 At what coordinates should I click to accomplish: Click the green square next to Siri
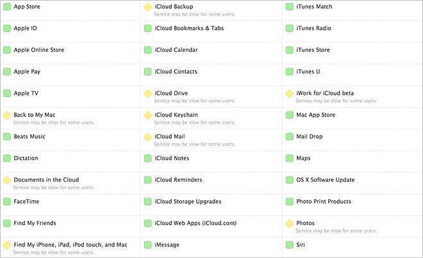(x=289, y=245)
